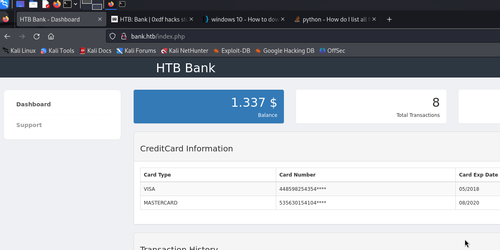Click the Balance card showing 1.337 $
The height and width of the screenshot is (250, 500).
208,106
